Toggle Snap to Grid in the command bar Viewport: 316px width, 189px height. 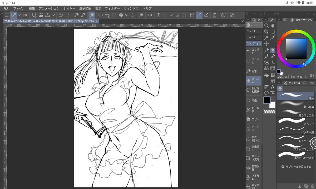pyautogui.click(x=206, y=15)
